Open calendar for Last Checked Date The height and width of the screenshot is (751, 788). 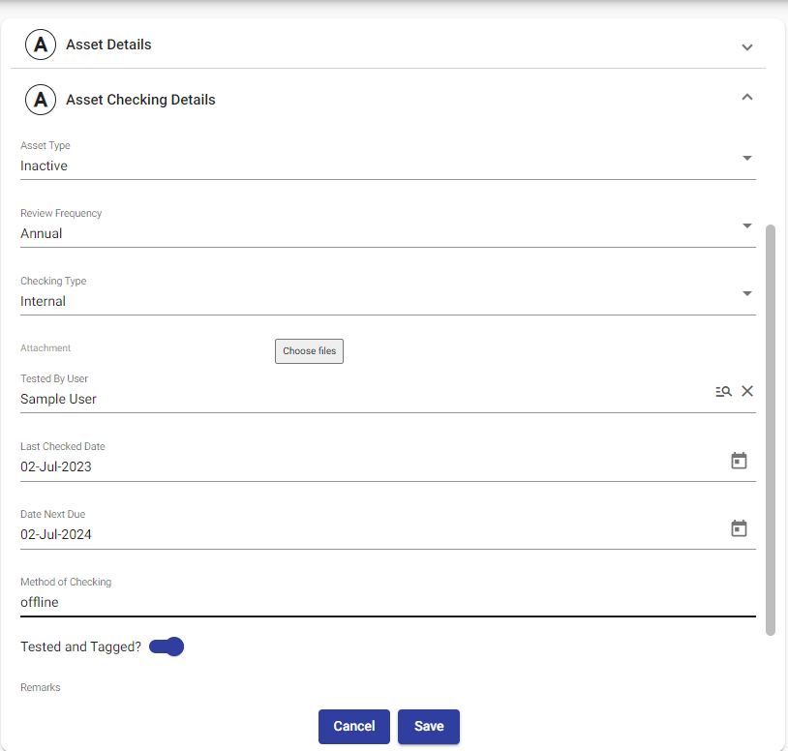739,461
